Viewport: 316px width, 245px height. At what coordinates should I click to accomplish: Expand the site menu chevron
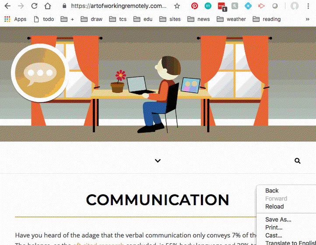pos(158,161)
